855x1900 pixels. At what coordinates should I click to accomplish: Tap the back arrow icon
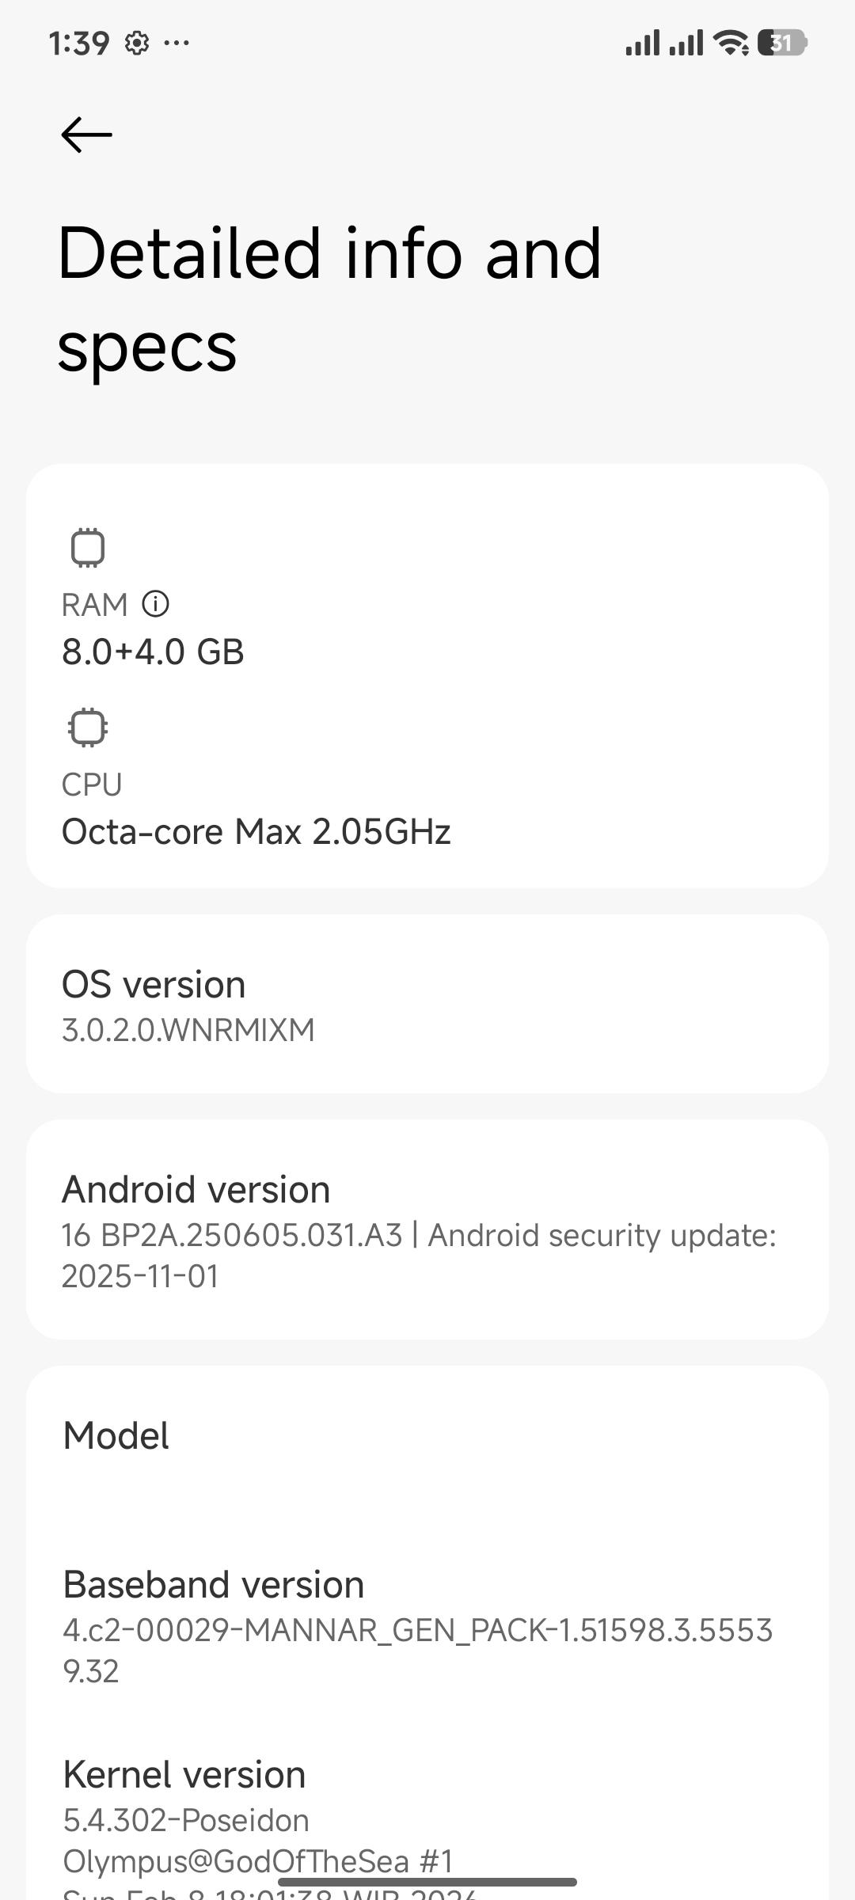click(87, 135)
